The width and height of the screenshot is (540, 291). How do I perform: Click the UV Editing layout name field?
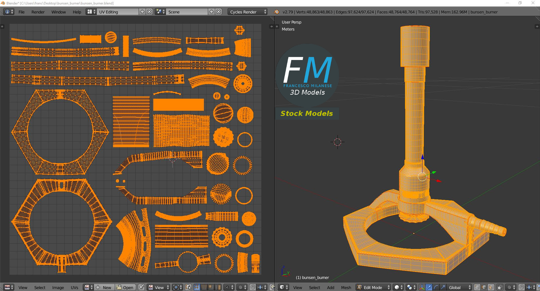118,12
